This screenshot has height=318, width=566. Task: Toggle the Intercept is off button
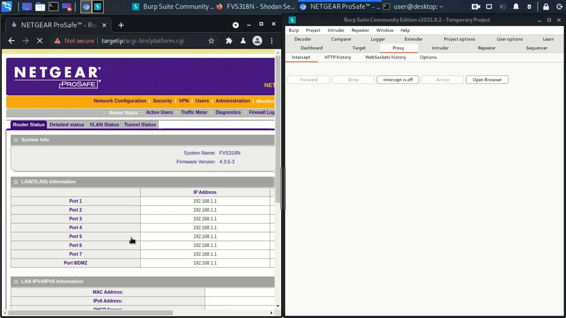click(x=398, y=80)
